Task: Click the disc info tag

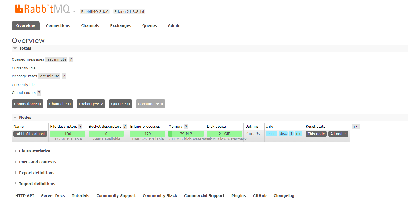Action: click(283, 133)
